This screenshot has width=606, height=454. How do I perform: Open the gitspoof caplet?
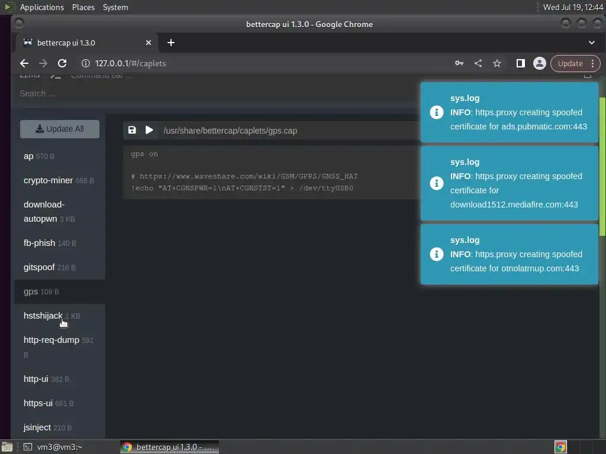[x=60, y=267]
